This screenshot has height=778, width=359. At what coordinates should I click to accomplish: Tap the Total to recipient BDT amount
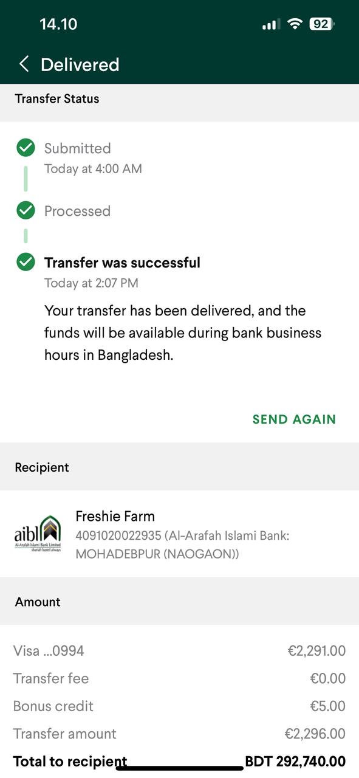click(x=295, y=761)
